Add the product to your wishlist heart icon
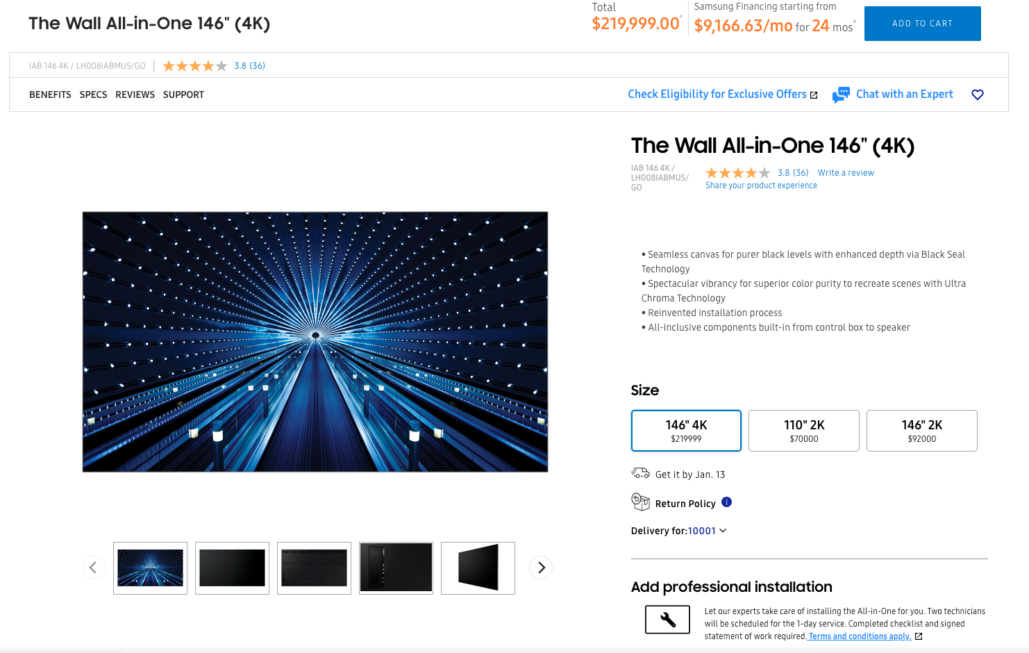 click(x=978, y=94)
